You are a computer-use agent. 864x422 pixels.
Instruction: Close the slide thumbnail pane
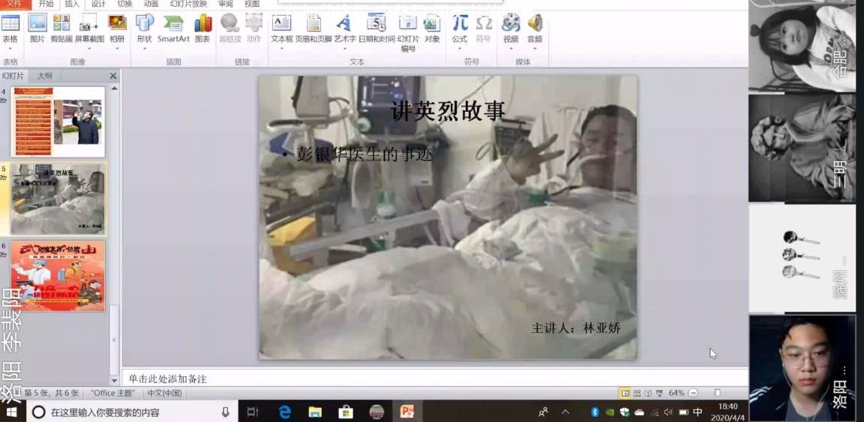coord(113,76)
